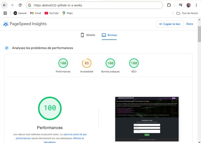Open the three-dot Chrome menu

coord(196,5)
